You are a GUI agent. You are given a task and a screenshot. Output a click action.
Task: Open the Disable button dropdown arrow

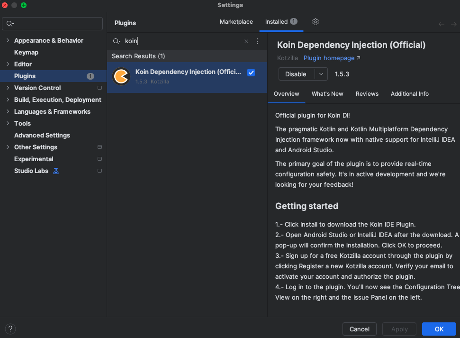coord(321,74)
